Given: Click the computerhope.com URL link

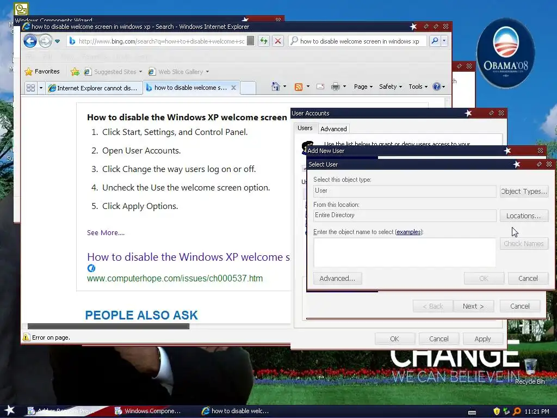Looking at the screenshot, I should pyautogui.click(x=175, y=278).
